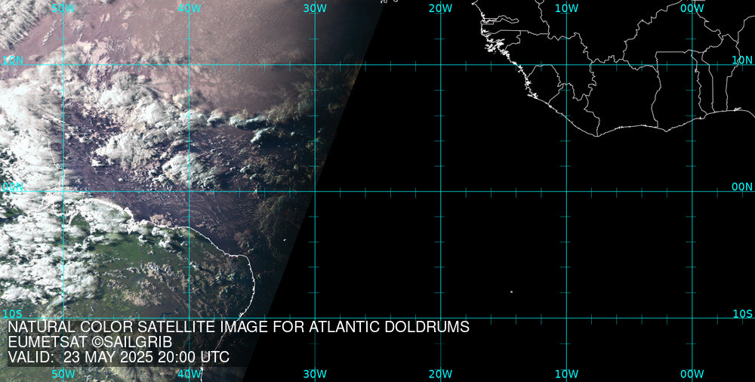Select the right-edge 00N equator label
Viewport: 755px width, 382px height.
(x=742, y=187)
